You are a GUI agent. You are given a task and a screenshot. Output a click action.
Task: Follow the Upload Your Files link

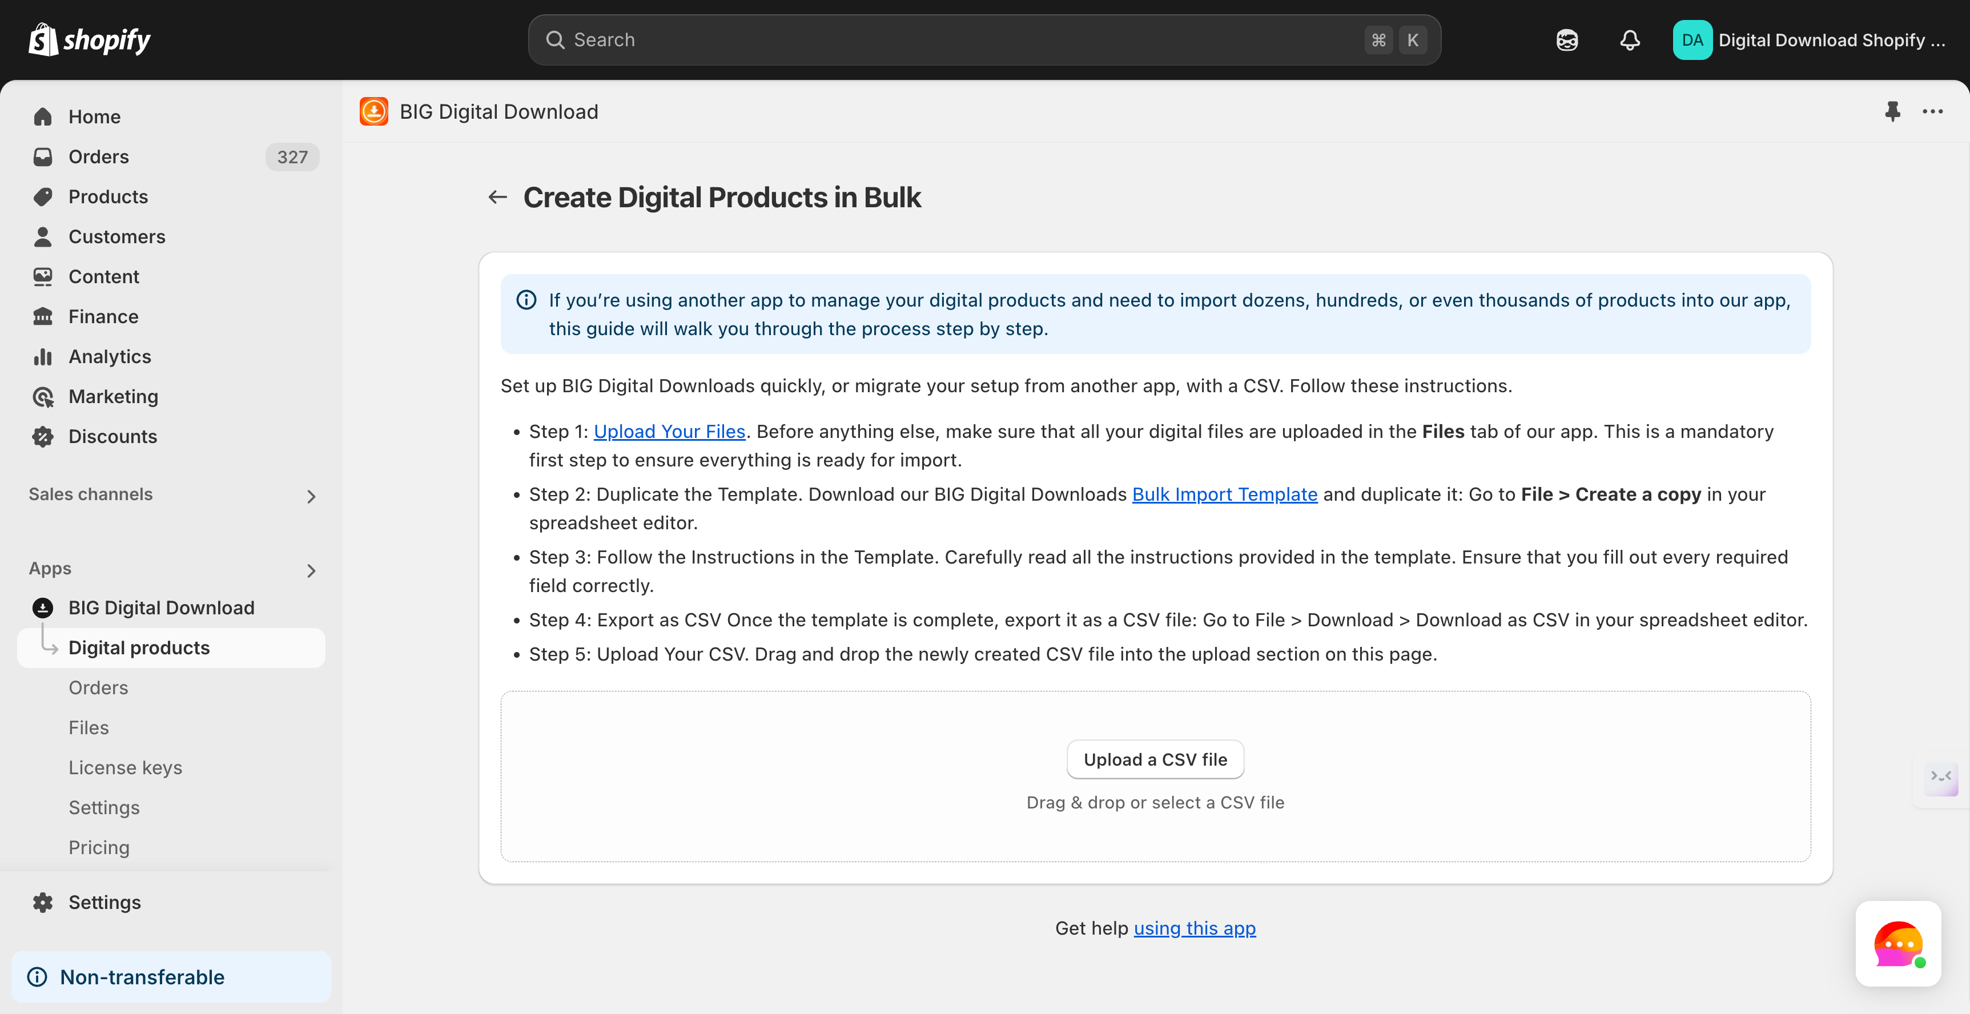pyautogui.click(x=669, y=431)
